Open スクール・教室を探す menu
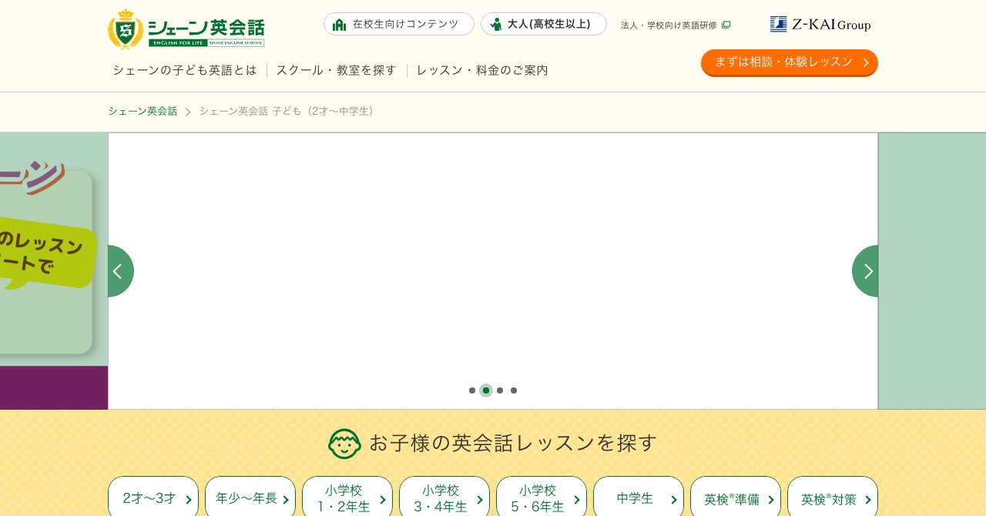The width and height of the screenshot is (986, 516). pos(336,70)
